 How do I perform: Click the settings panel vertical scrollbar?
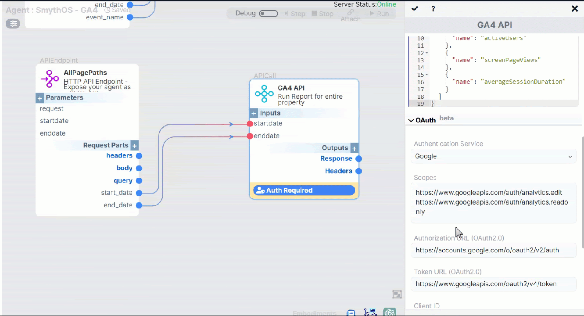582,192
